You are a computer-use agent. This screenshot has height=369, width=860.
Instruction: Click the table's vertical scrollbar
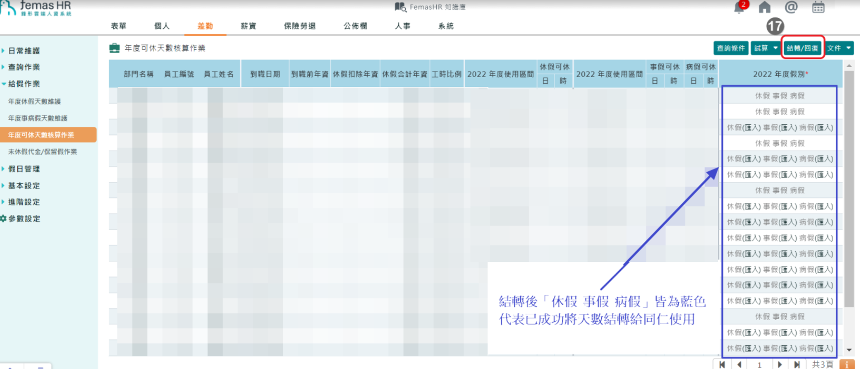849,189
